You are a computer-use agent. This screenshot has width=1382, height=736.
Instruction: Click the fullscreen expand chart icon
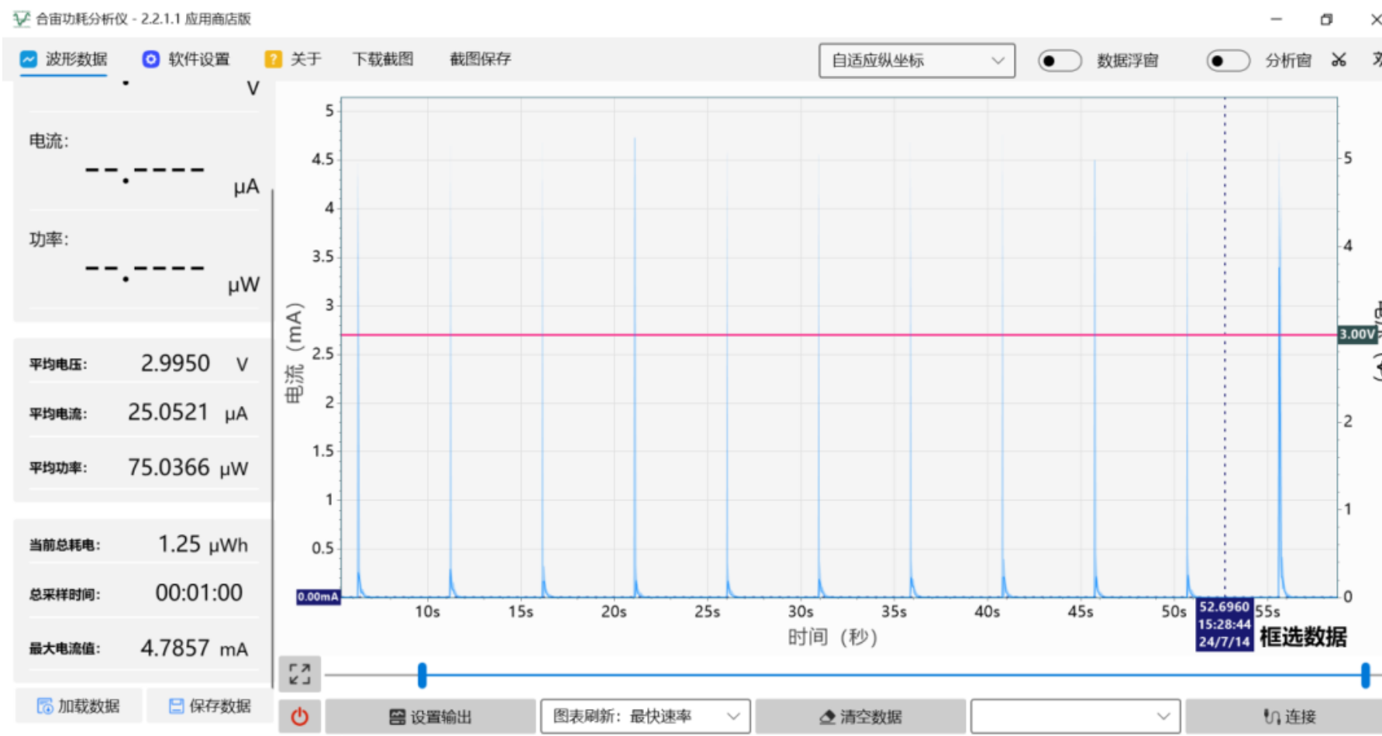point(299,673)
